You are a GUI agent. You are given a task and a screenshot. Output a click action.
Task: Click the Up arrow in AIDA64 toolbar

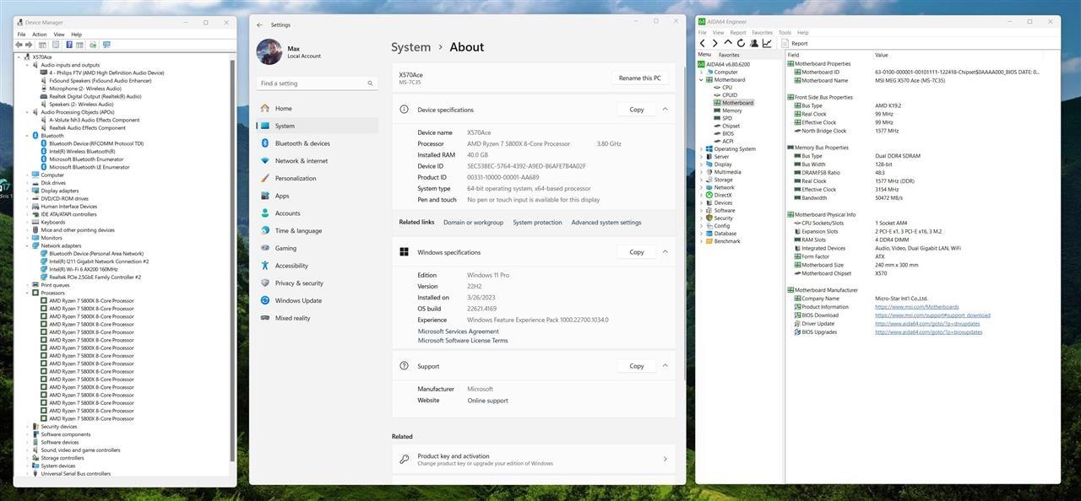[728, 43]
